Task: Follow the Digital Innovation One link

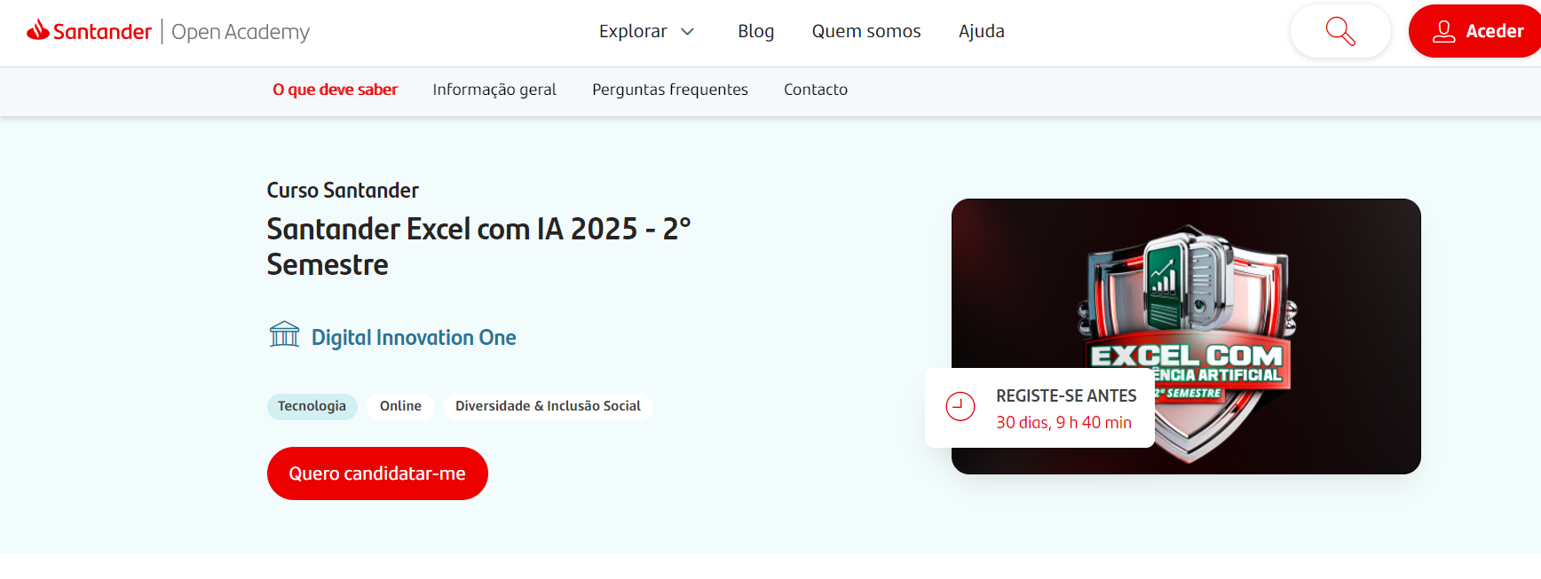Action: coord(414,338)
